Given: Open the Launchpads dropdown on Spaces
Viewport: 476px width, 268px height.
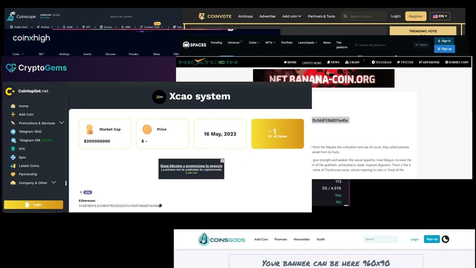Looking at the screenshot, I should (x=307, y=43).
